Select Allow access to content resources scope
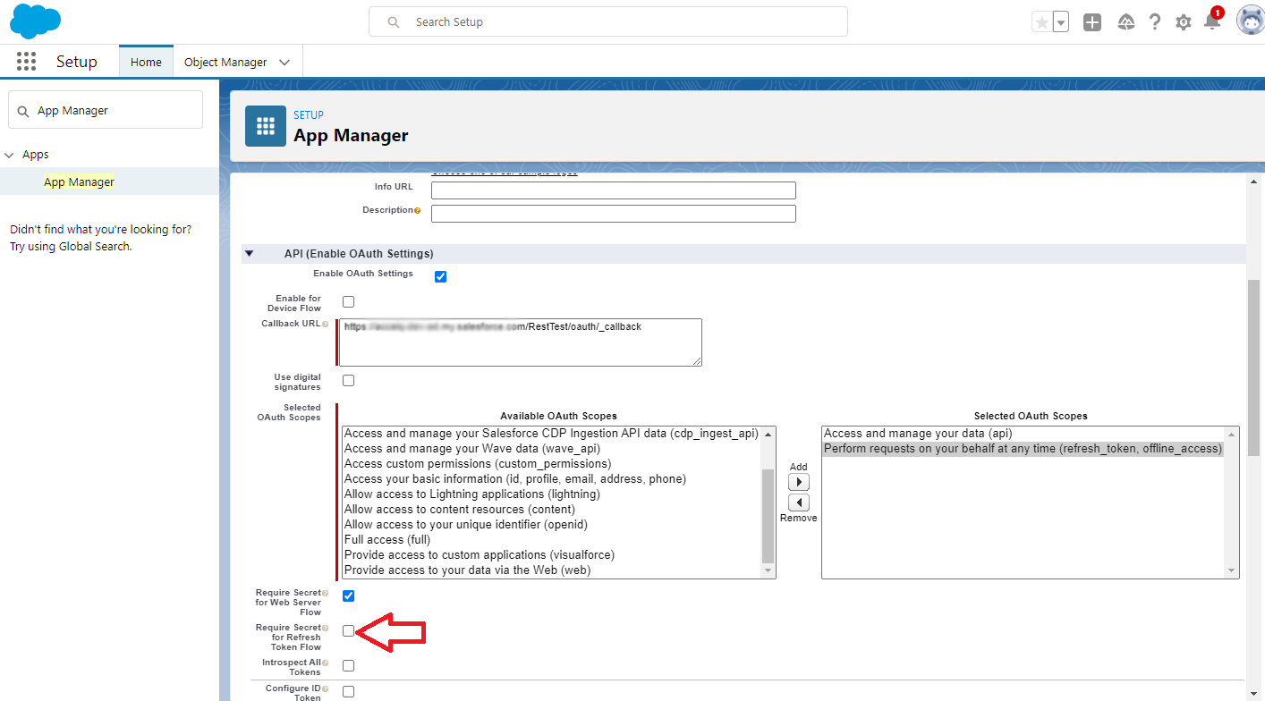The image size is (1265, 701). point(460,509)
